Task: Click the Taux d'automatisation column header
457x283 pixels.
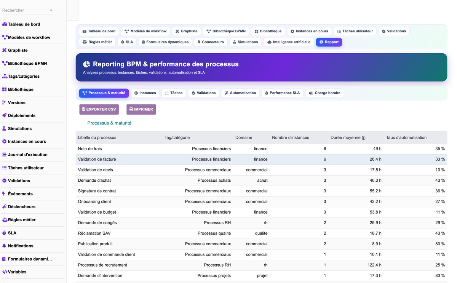Action: pyautogui.click(x=406, y=138)
